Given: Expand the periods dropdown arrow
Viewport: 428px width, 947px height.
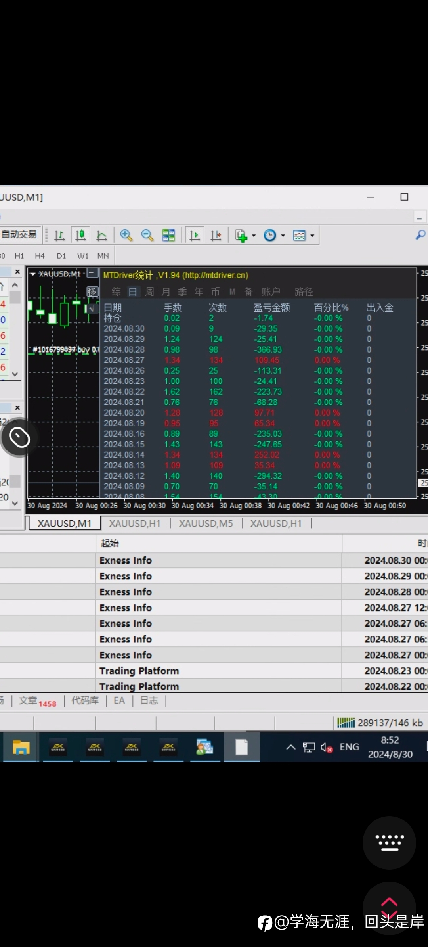Looking at the screenshot, I should pyautogui.click(x=283, y=236).
